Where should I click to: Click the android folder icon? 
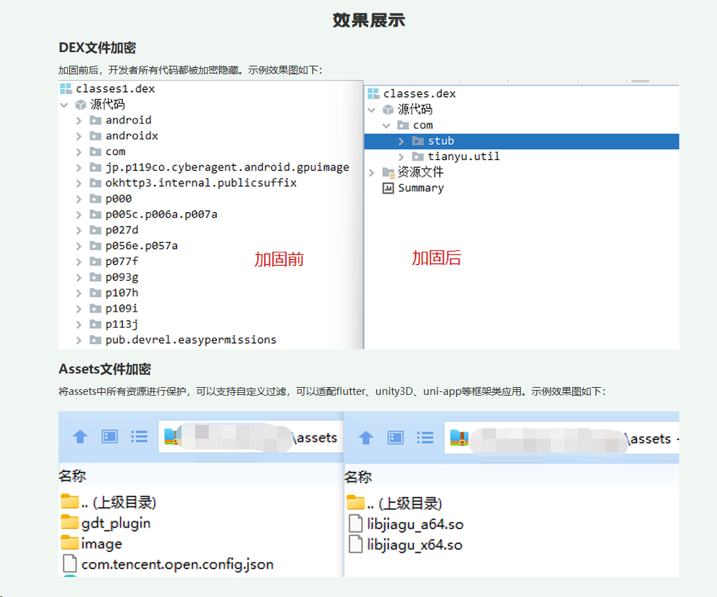95,121
